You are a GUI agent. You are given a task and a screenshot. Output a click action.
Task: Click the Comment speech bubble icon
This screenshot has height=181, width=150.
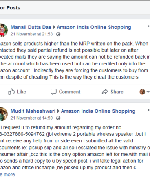point(53,92)
